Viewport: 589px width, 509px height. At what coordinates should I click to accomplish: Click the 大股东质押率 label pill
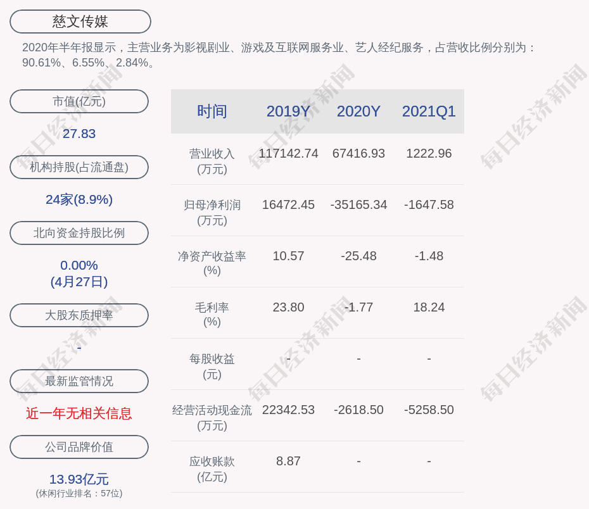coord(79,315)
